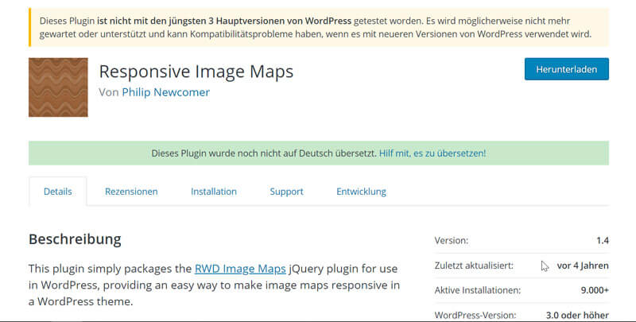636x322 pixels.
Task: Click the Herunterladen download button
Action: (566, 69)
